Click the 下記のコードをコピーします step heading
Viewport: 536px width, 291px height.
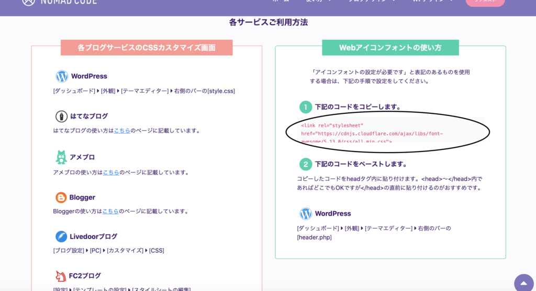358,107
